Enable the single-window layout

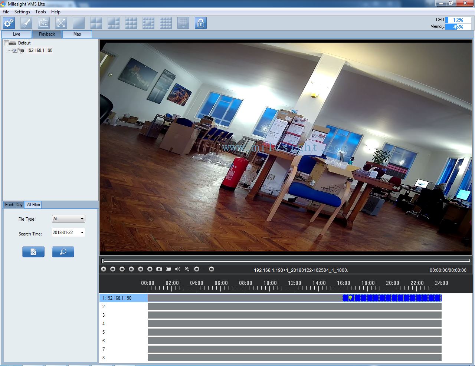pyautogui.click(x=78, y=23)
